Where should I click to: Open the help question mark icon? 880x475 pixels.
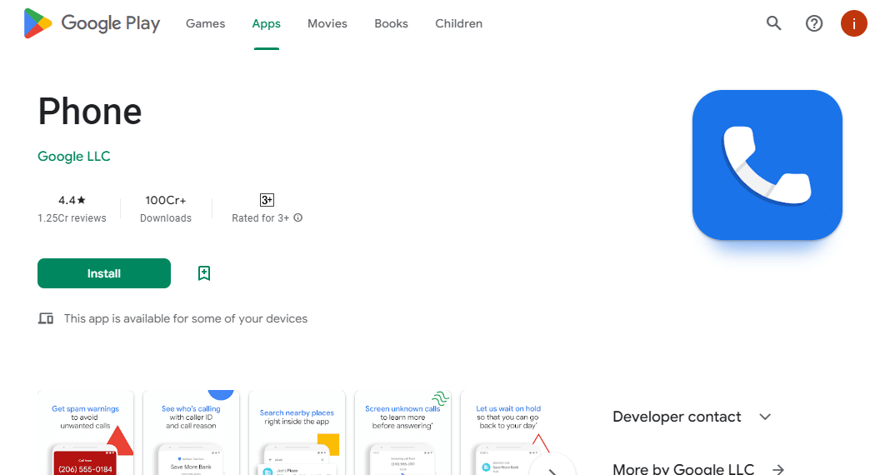pos(814,23)
